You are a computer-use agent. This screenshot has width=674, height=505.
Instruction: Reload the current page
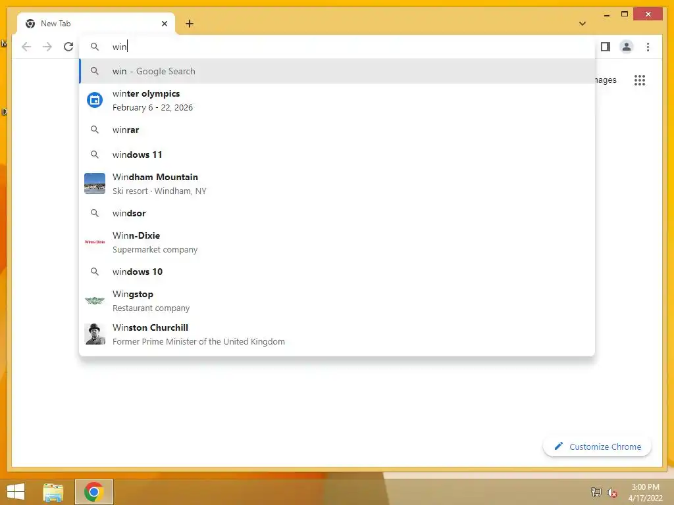(68, 47)
